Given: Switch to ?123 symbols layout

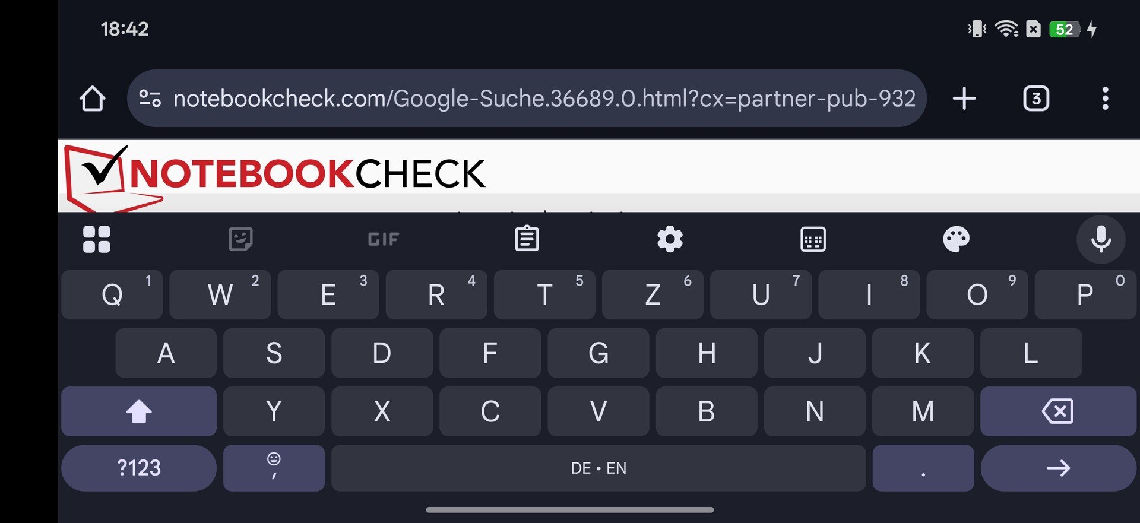Looking at the screenshot, I should [x=139, y=468].
